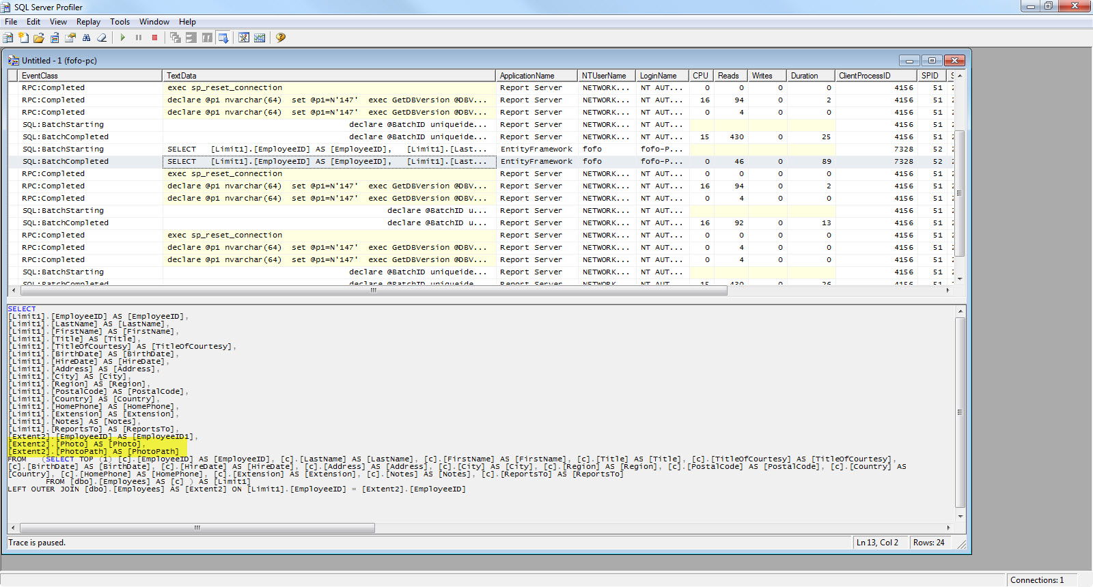Open a trace file via toolbar folder icon
This screenshot has width=1093, height=587.
pyautogui.click(x=39, y=38)
